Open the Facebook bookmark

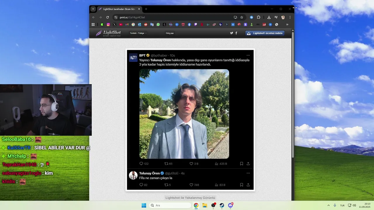[x=189, y=24]
